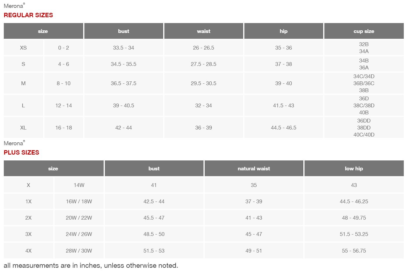The image size is (407, 273).
Task: Select the 14W size cell
Action: pyautogui.click(x=79, y=185)
